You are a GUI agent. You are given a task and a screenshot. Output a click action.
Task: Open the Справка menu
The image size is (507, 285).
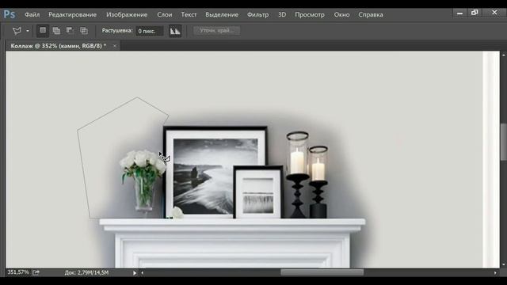[371, 14]
